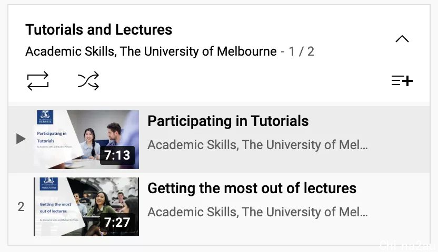Collapse the playlist panel chevron
438x252 pixels.
pos(402,39)
